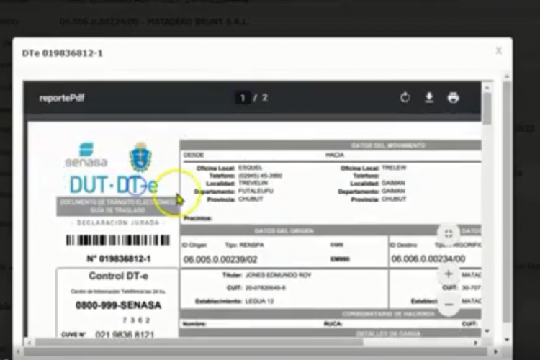Click the horizontal scrollbar left arrow of viewer
540x360 pixels.
point(30,343)
